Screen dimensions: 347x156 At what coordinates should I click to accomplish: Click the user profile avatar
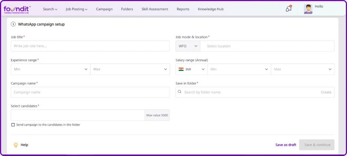(x=308, y=9)
